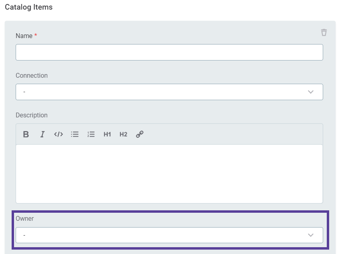Create a bulleted list in the description

pyautogui.click(x=75, y=134)
